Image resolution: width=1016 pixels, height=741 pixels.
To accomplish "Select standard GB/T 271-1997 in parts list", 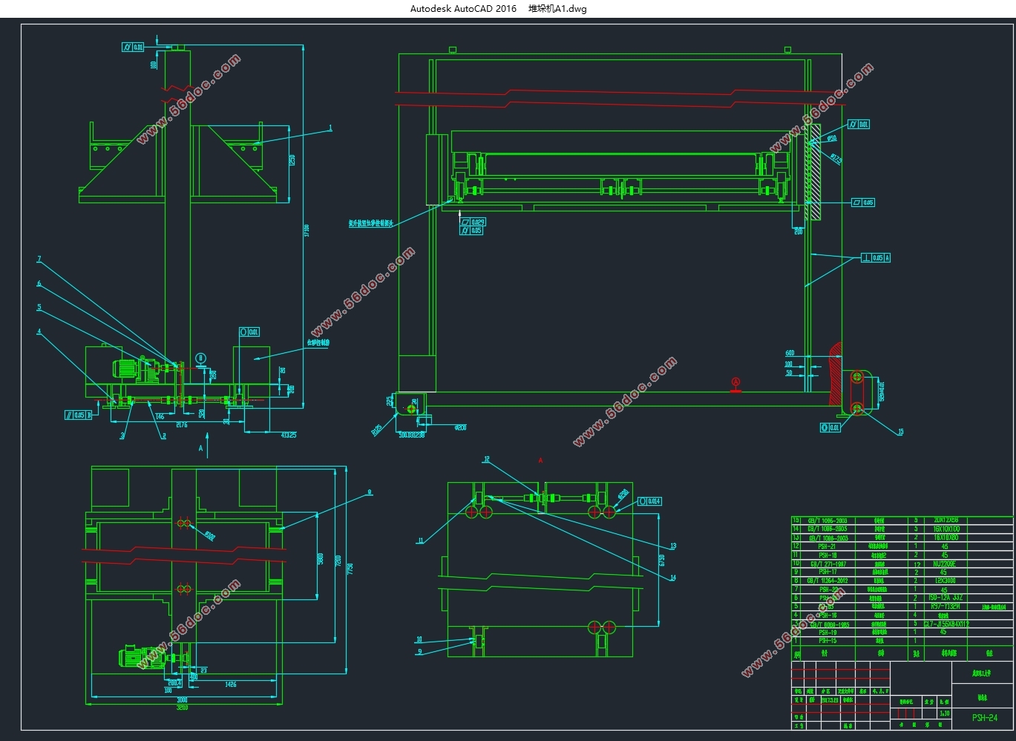I will (828, 564).
